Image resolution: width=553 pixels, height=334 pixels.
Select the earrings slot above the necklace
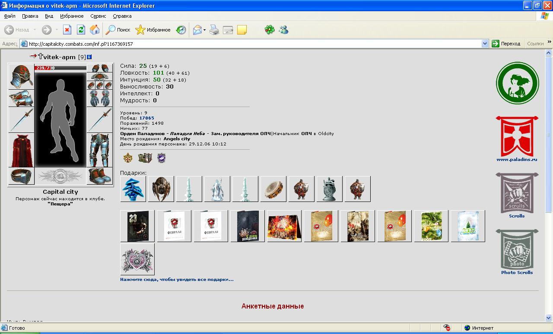coord(100,68)
